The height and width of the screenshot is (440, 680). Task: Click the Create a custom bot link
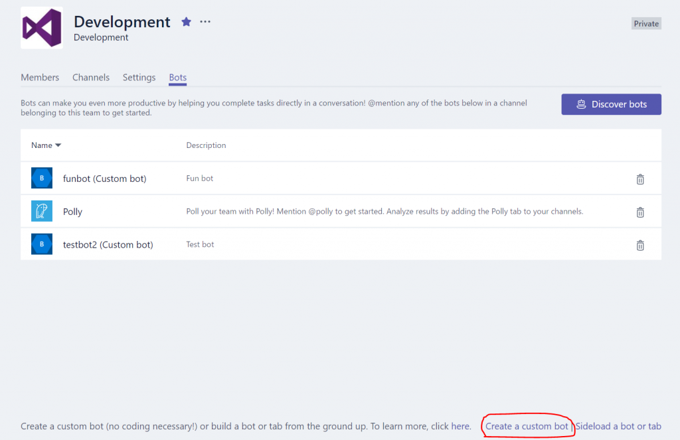click(527, 426)
